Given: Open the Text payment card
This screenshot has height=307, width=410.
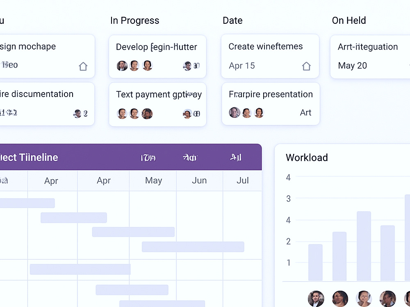Looking at the screenshot, I should [157, 104].
